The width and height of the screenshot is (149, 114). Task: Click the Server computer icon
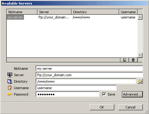pyautogui.click(x=10, y=75)
